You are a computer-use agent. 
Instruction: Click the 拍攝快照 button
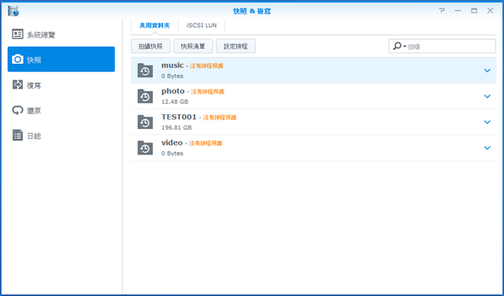click(x=150, y=46)
